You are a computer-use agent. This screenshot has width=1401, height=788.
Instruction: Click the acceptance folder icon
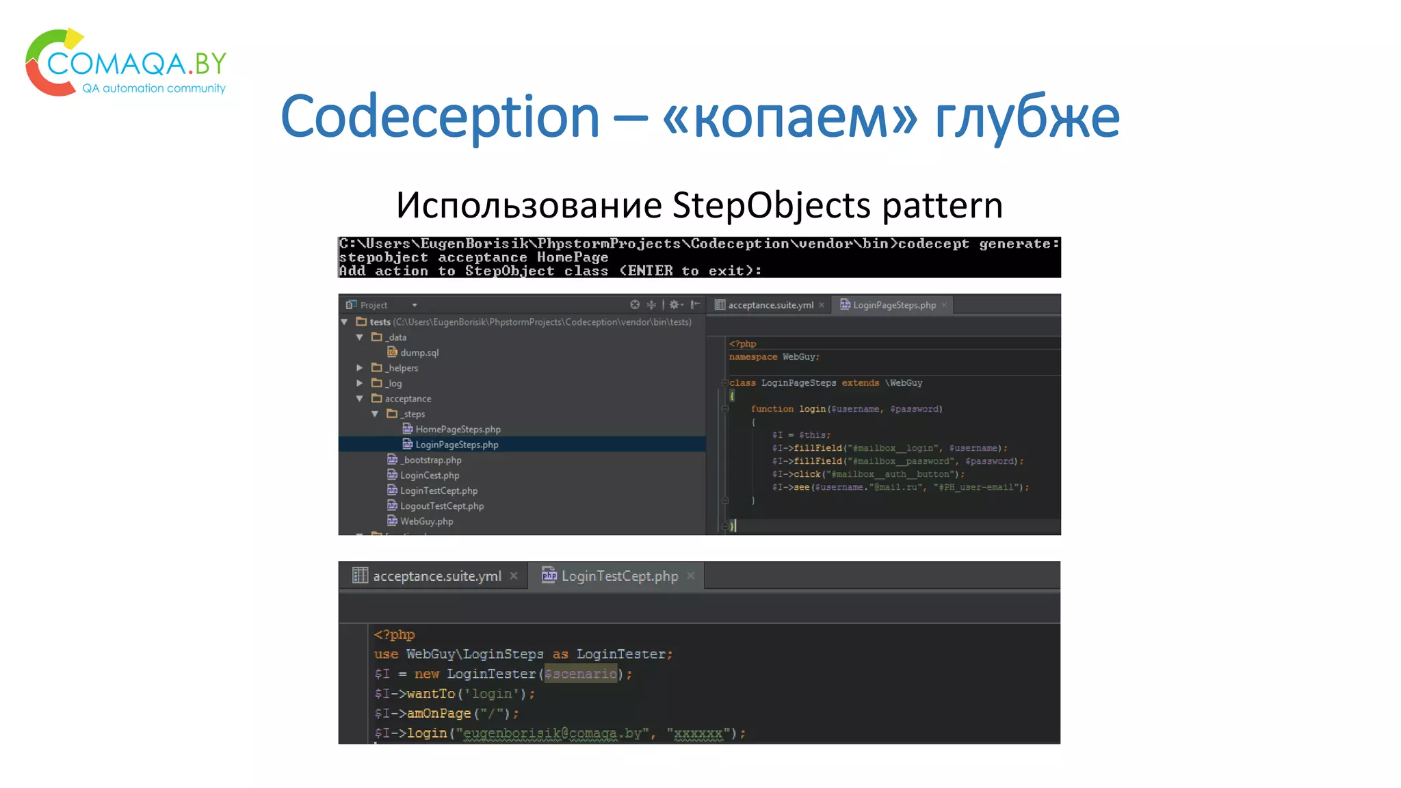coord(376,398)
